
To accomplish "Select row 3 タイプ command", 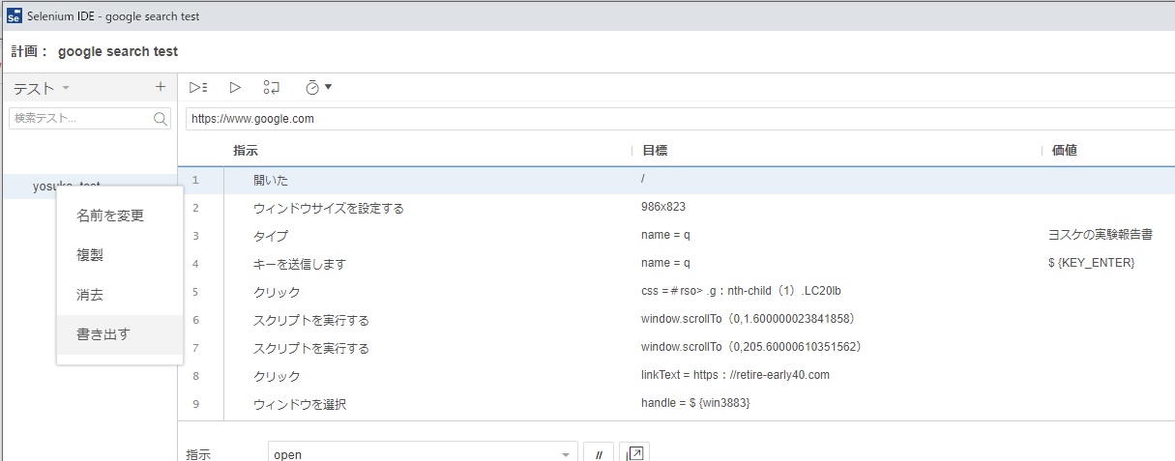I will tap(271, 236).
